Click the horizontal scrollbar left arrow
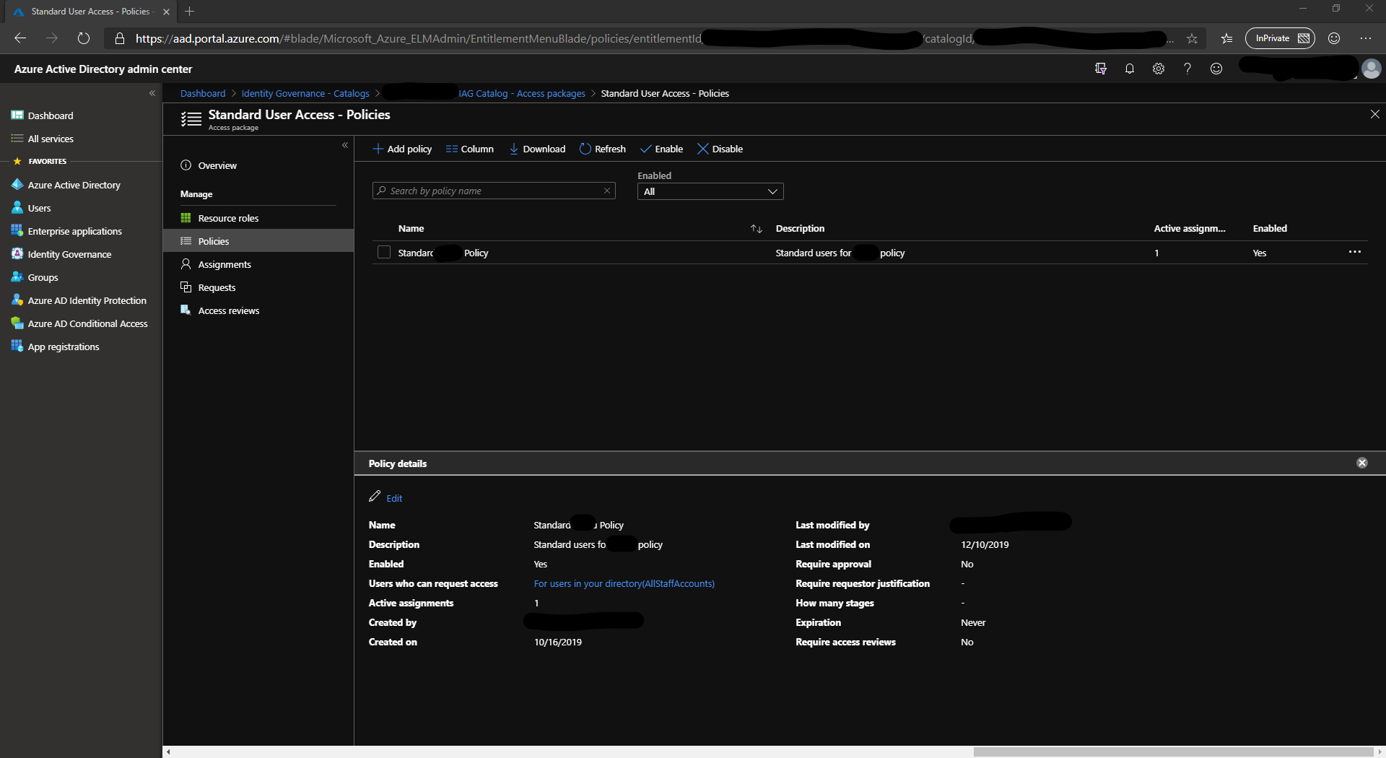The height and width of the screenshot is (758, 1386). tap(168, 752)
